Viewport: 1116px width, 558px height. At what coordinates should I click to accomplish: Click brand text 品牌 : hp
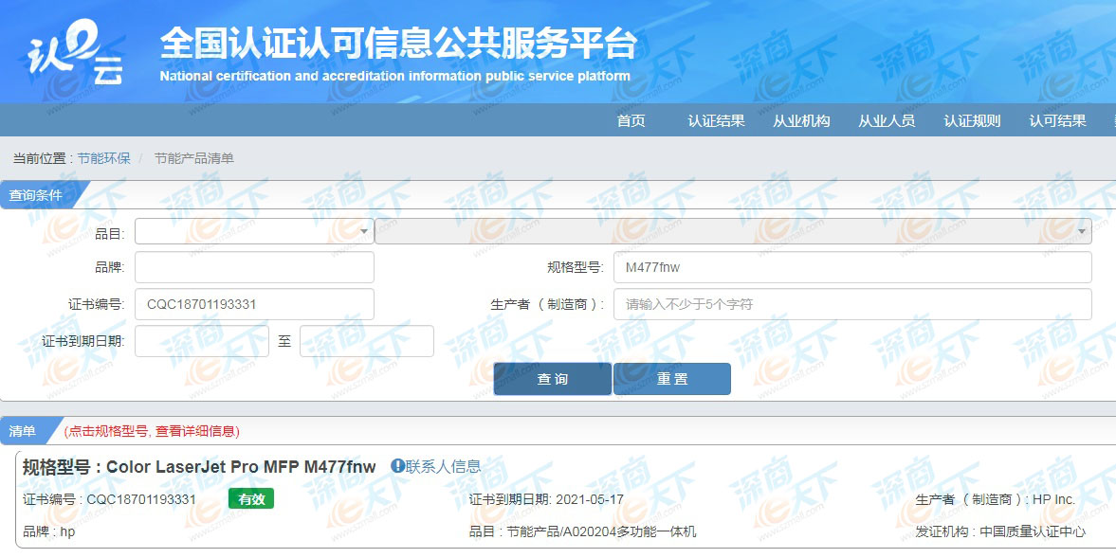[48, 531]
